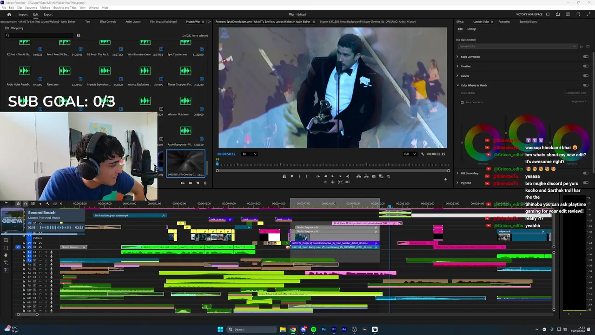595x335 pixels.
Task: Open the Sequence menu
Action: click(31, 8)
